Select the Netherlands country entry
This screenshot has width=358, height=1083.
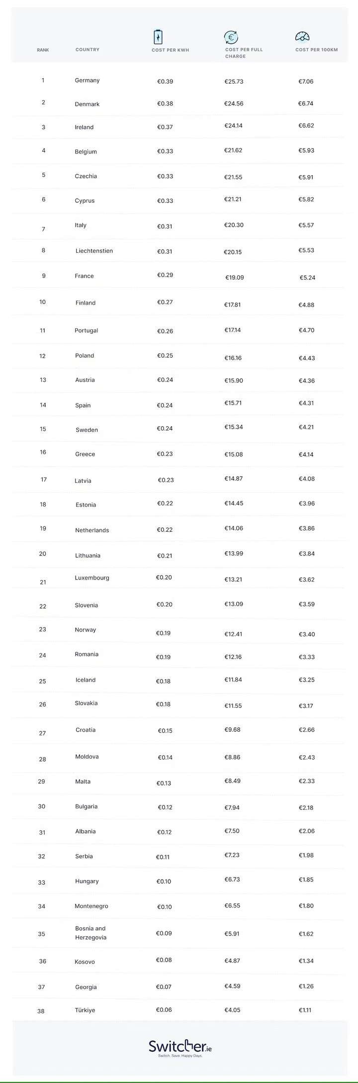[x=92, y=530]
